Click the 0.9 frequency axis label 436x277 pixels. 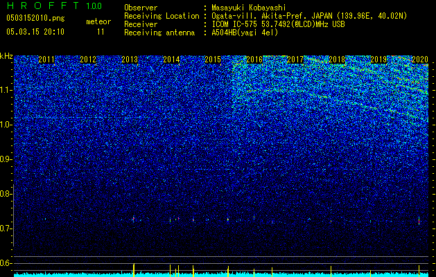pos(6,159)
